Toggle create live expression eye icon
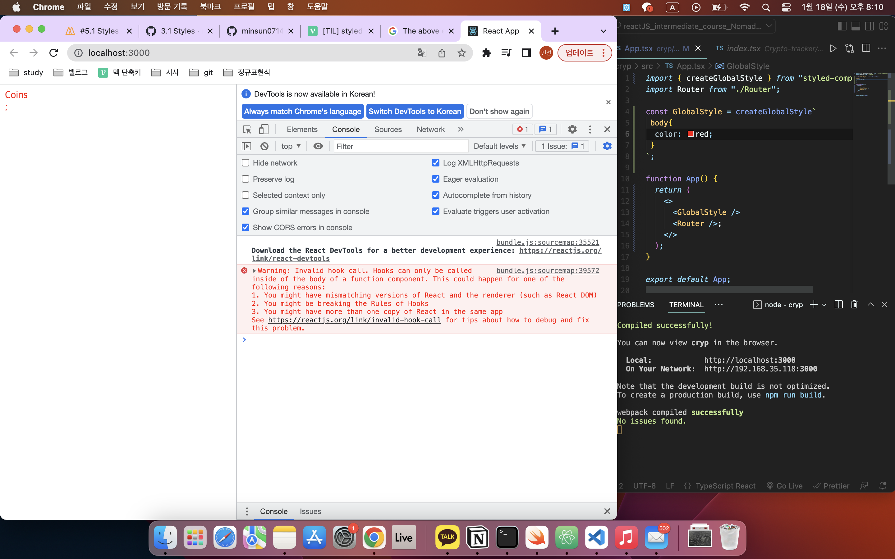This screenshot has height=559, width=895. click(x=318, y=146)
